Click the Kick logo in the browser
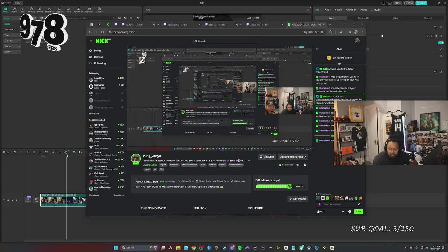The width and height of the screenshot is (448, 252). click(103, 41)
